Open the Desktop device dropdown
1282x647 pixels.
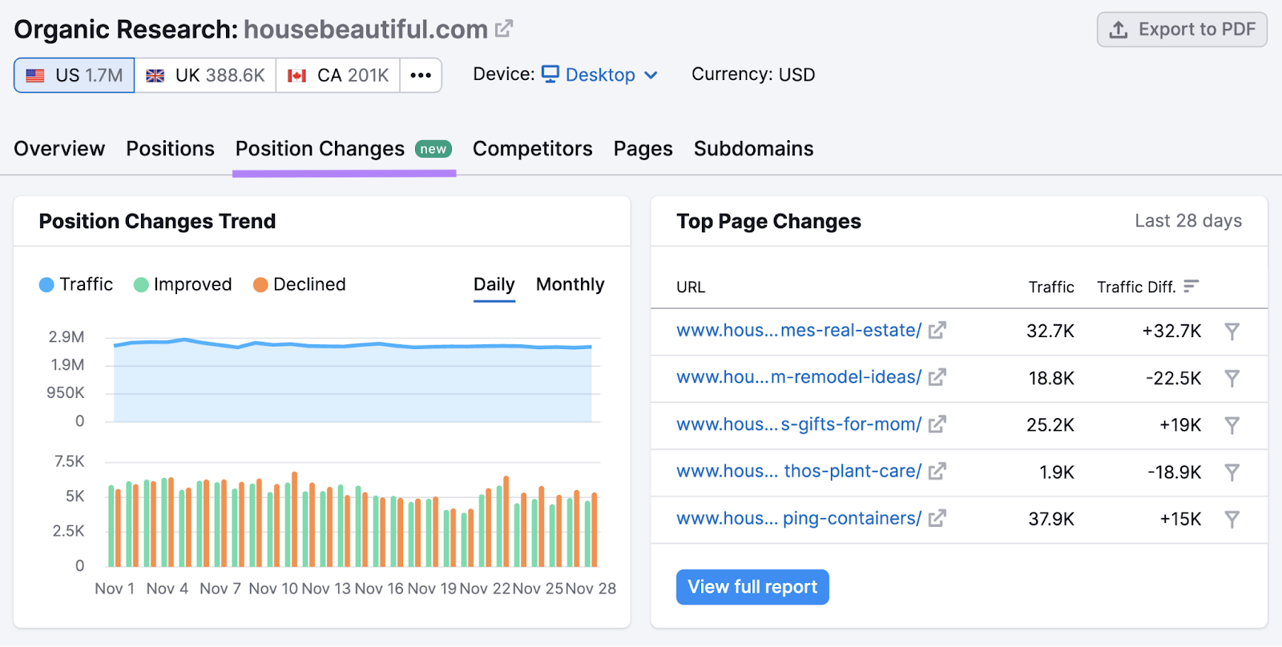point(601,74)
